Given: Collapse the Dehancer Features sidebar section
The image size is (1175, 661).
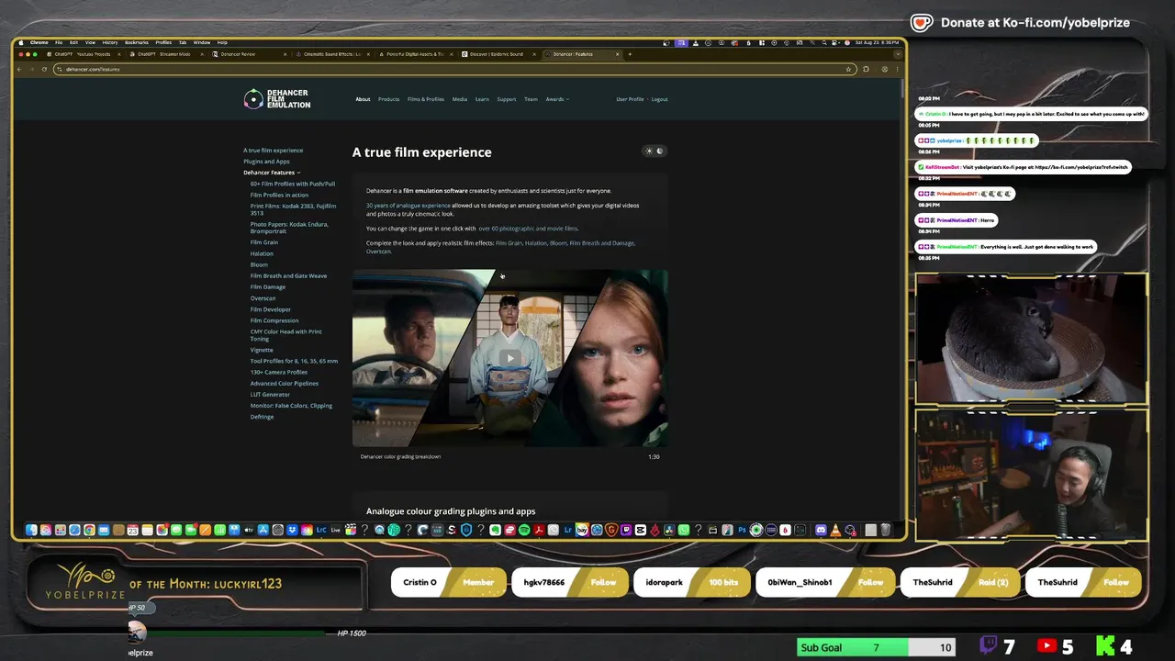Looking at the screenshot, I should coord(272,173).
